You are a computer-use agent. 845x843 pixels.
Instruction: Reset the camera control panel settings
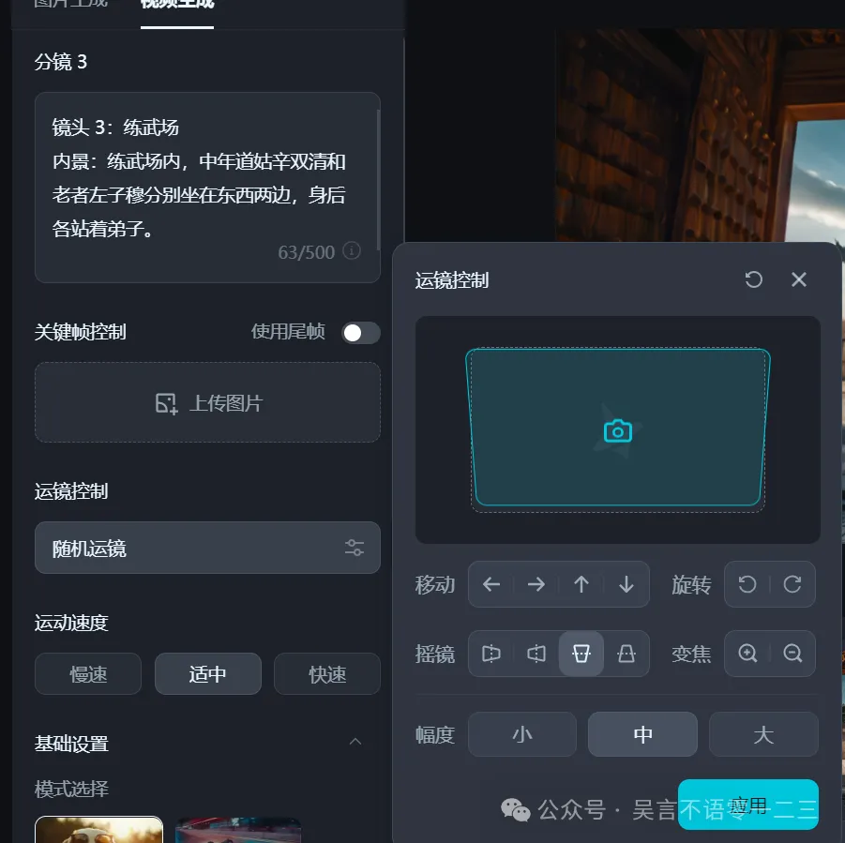click(753, 279)
